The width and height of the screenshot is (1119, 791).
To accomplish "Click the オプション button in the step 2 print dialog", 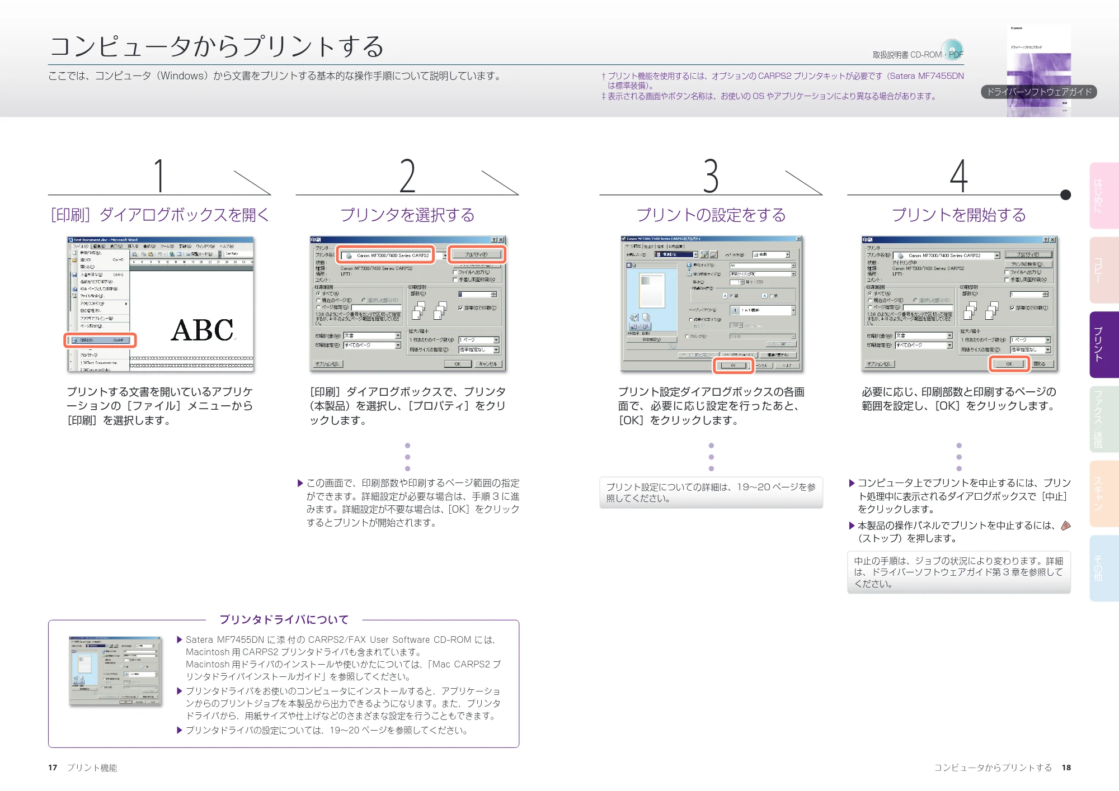I will pos(328,364).
